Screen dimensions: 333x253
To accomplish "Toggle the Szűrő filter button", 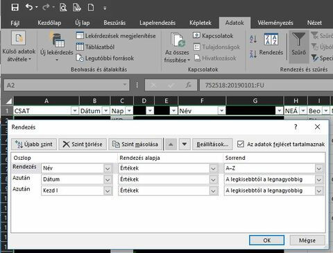I will coord(298,47).
